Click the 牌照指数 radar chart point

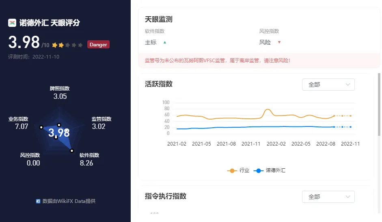pyautogui.click(x=59, y=125)
